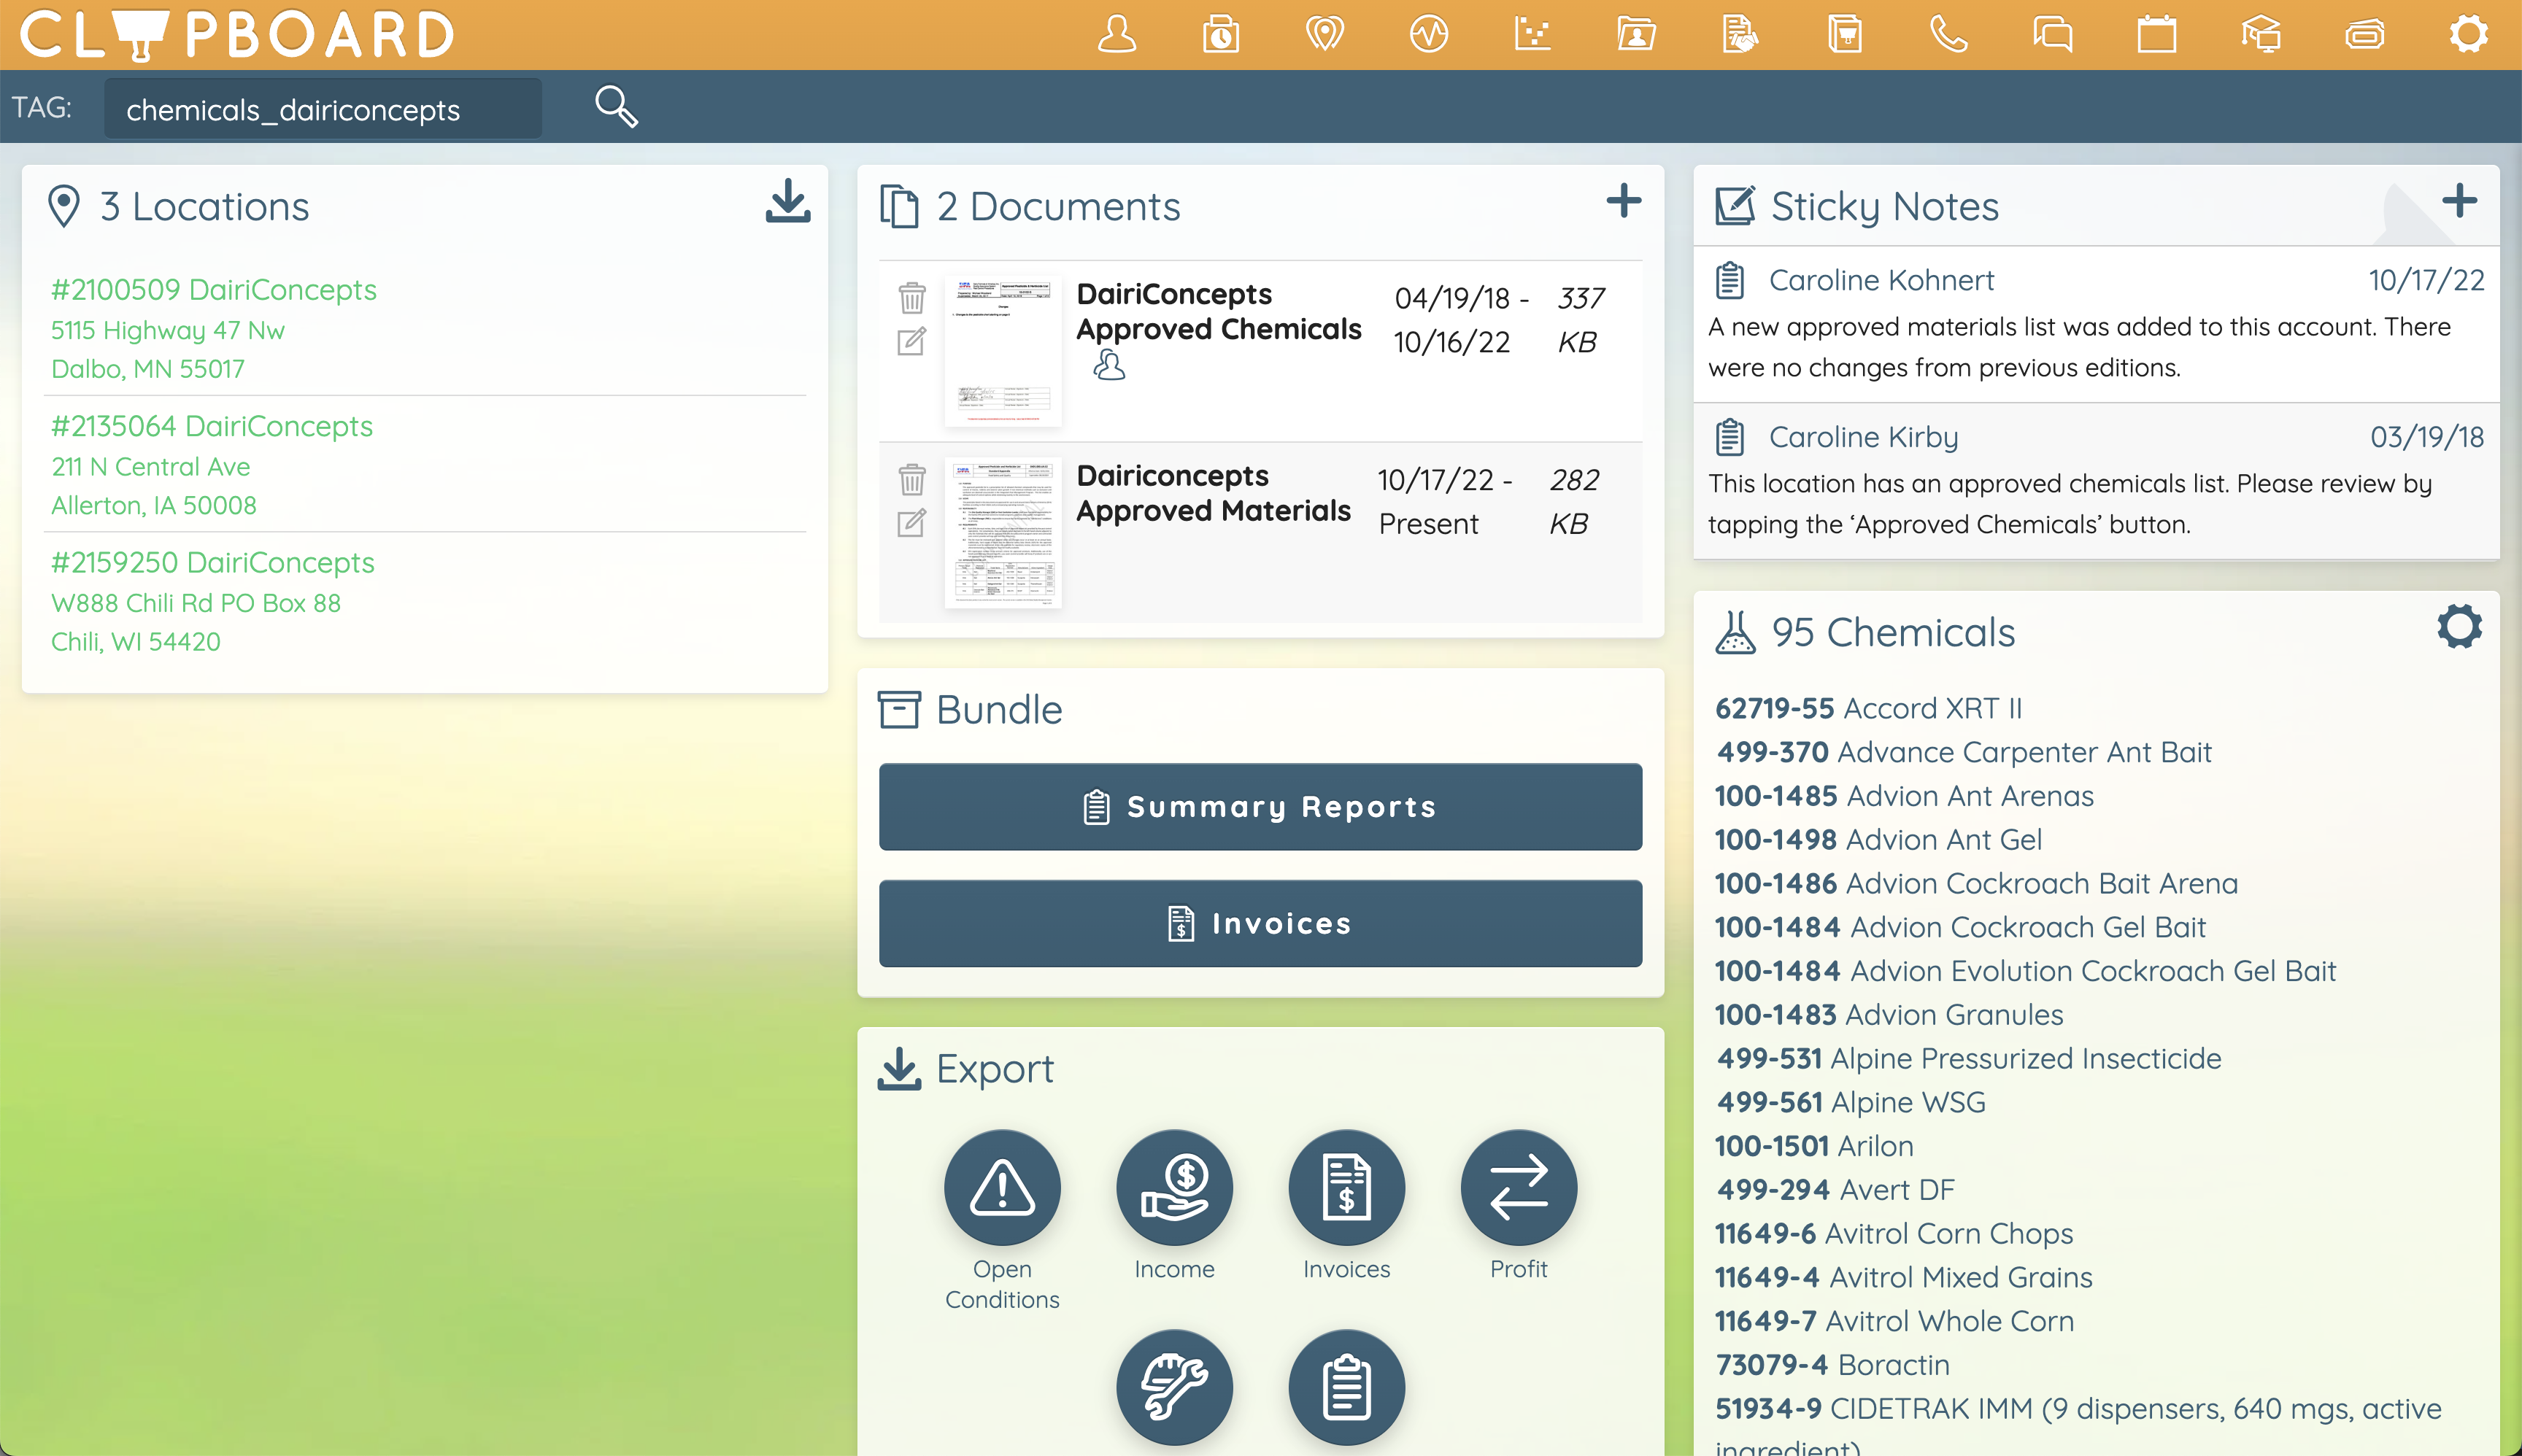Screen dimensions: 2522x1456
Task: Delete the Dairiconcepts Approved Materials document
Action: [911, 479]
